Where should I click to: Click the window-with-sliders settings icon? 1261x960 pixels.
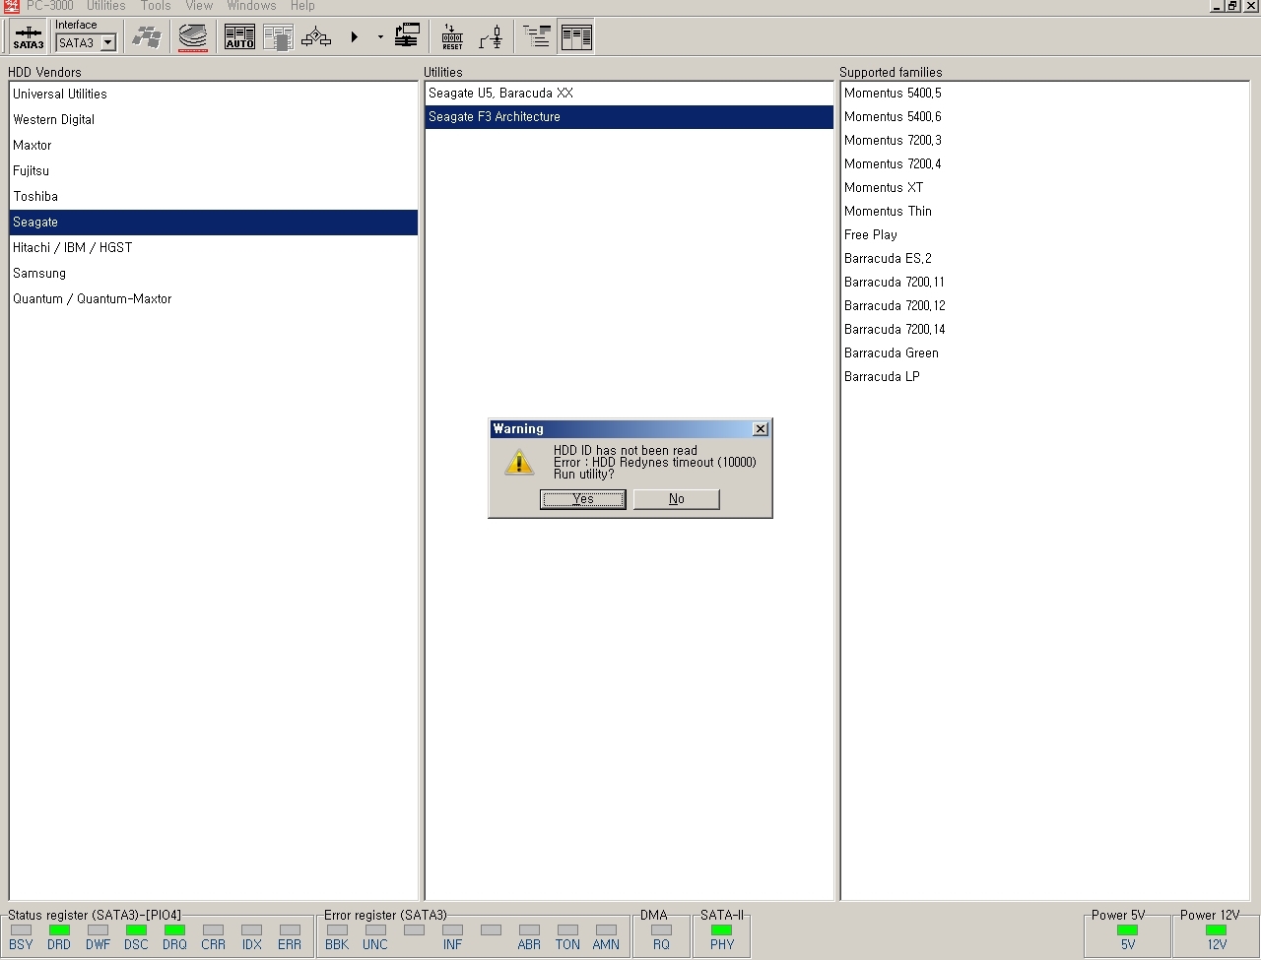[407, 37]
